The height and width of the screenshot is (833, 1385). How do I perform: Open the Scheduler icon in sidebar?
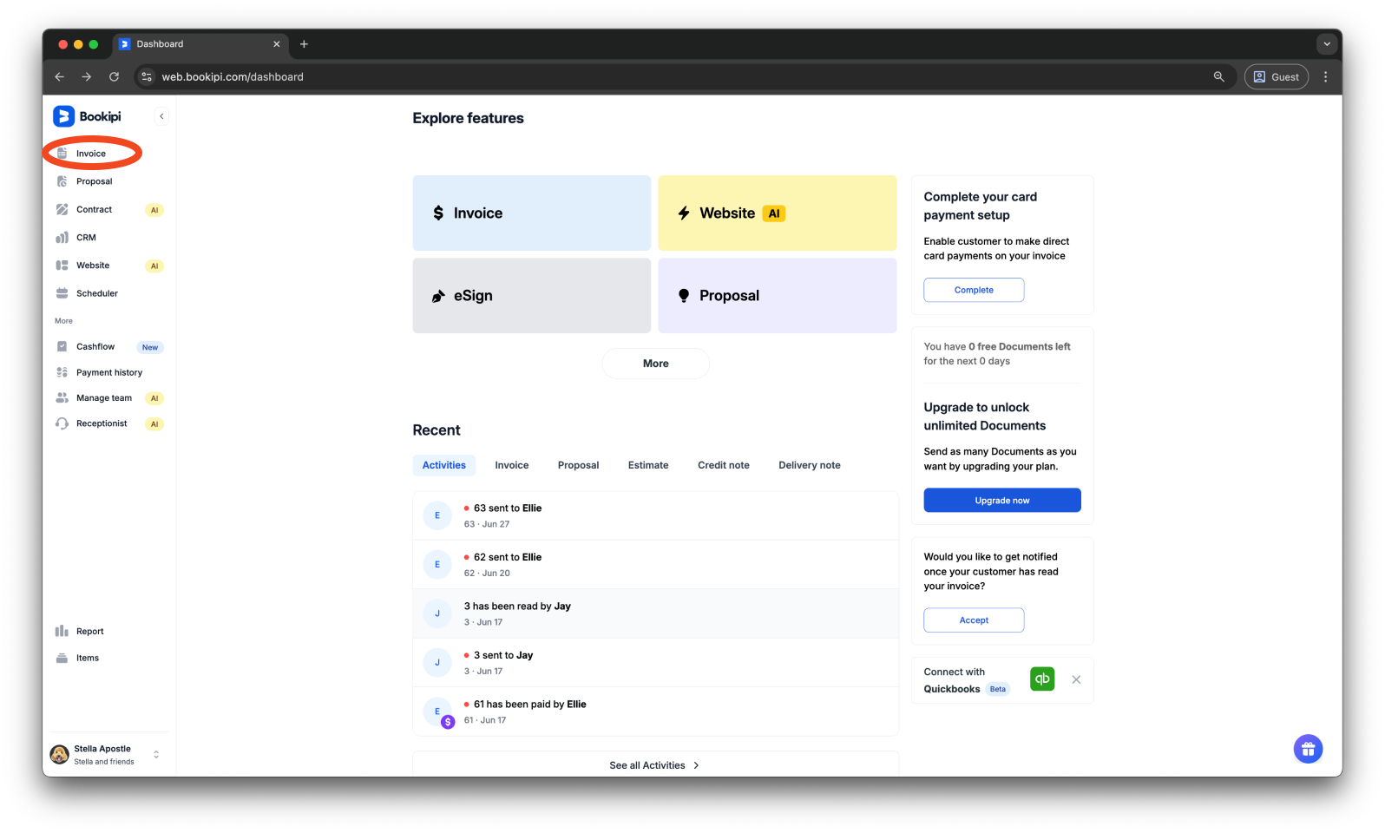click(62, 293)
